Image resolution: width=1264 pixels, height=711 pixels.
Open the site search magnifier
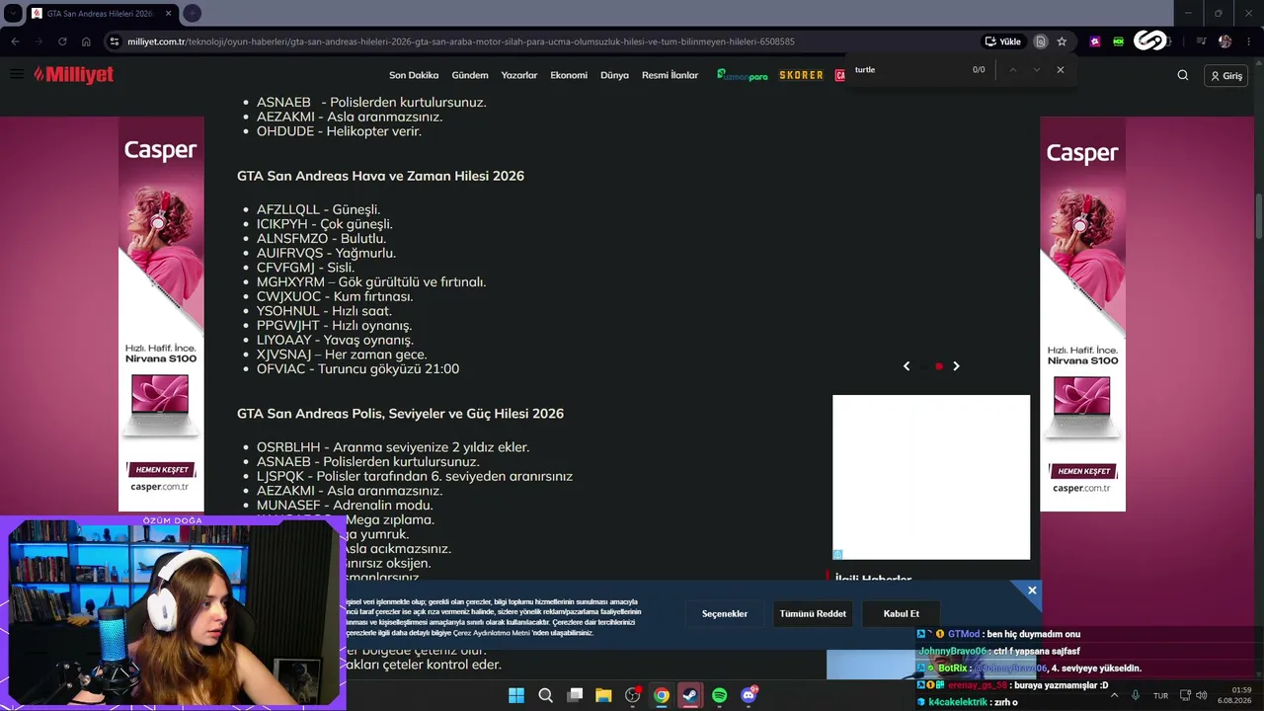pyautogui.click(x=1183, y=75)
